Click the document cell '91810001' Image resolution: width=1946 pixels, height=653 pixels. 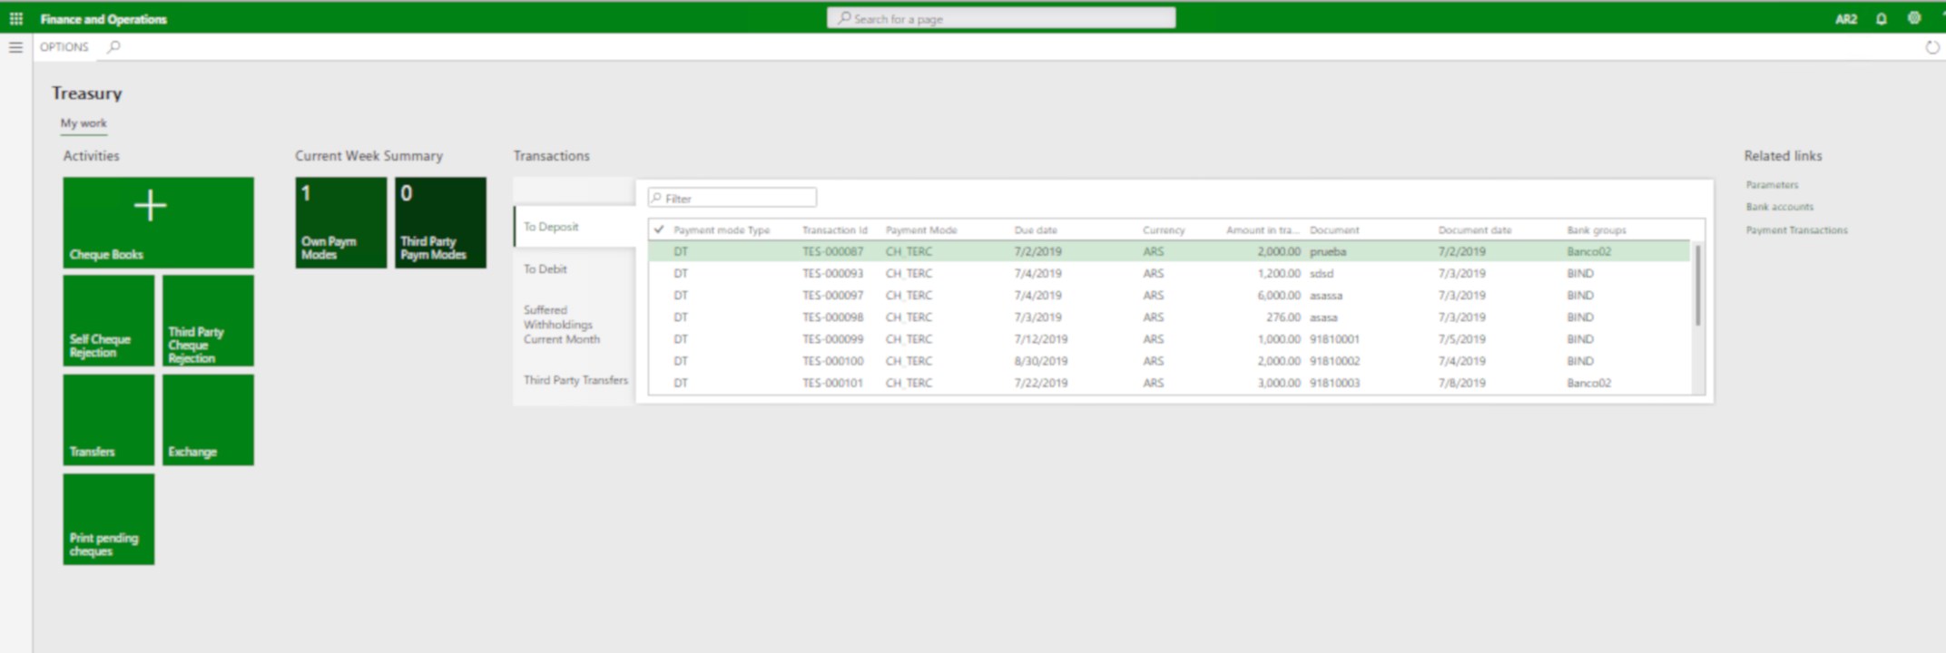[x=1334, y=339]
